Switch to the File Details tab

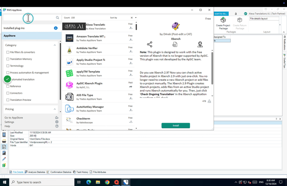16,172
